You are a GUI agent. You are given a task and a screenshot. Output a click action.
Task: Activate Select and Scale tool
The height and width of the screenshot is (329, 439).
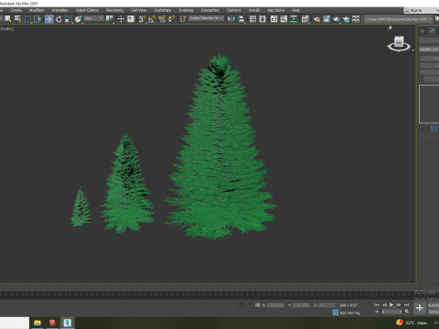click(69, 19)
